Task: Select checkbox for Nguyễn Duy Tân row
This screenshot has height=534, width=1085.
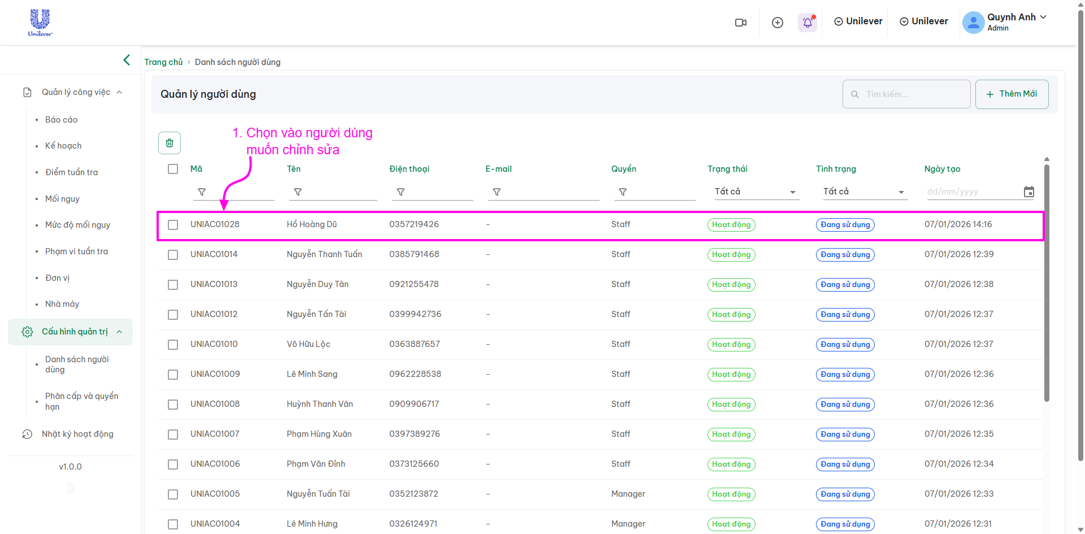Action: [x=173, y=285]
